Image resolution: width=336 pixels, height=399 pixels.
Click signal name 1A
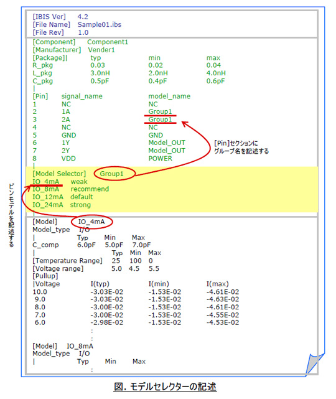[65, 111]
